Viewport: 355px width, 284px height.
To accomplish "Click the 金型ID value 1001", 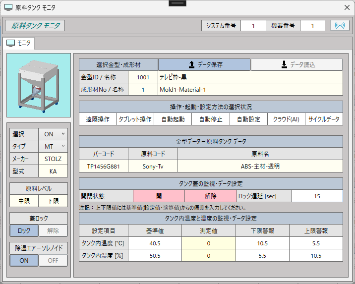I will [143, 77].
